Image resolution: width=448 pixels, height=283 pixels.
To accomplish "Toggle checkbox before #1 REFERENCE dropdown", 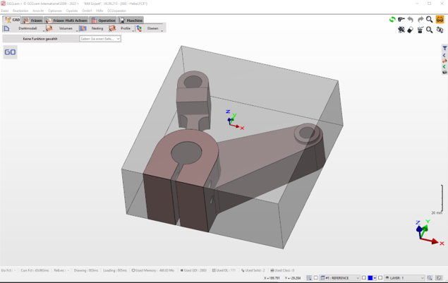I will click(316, 278).
